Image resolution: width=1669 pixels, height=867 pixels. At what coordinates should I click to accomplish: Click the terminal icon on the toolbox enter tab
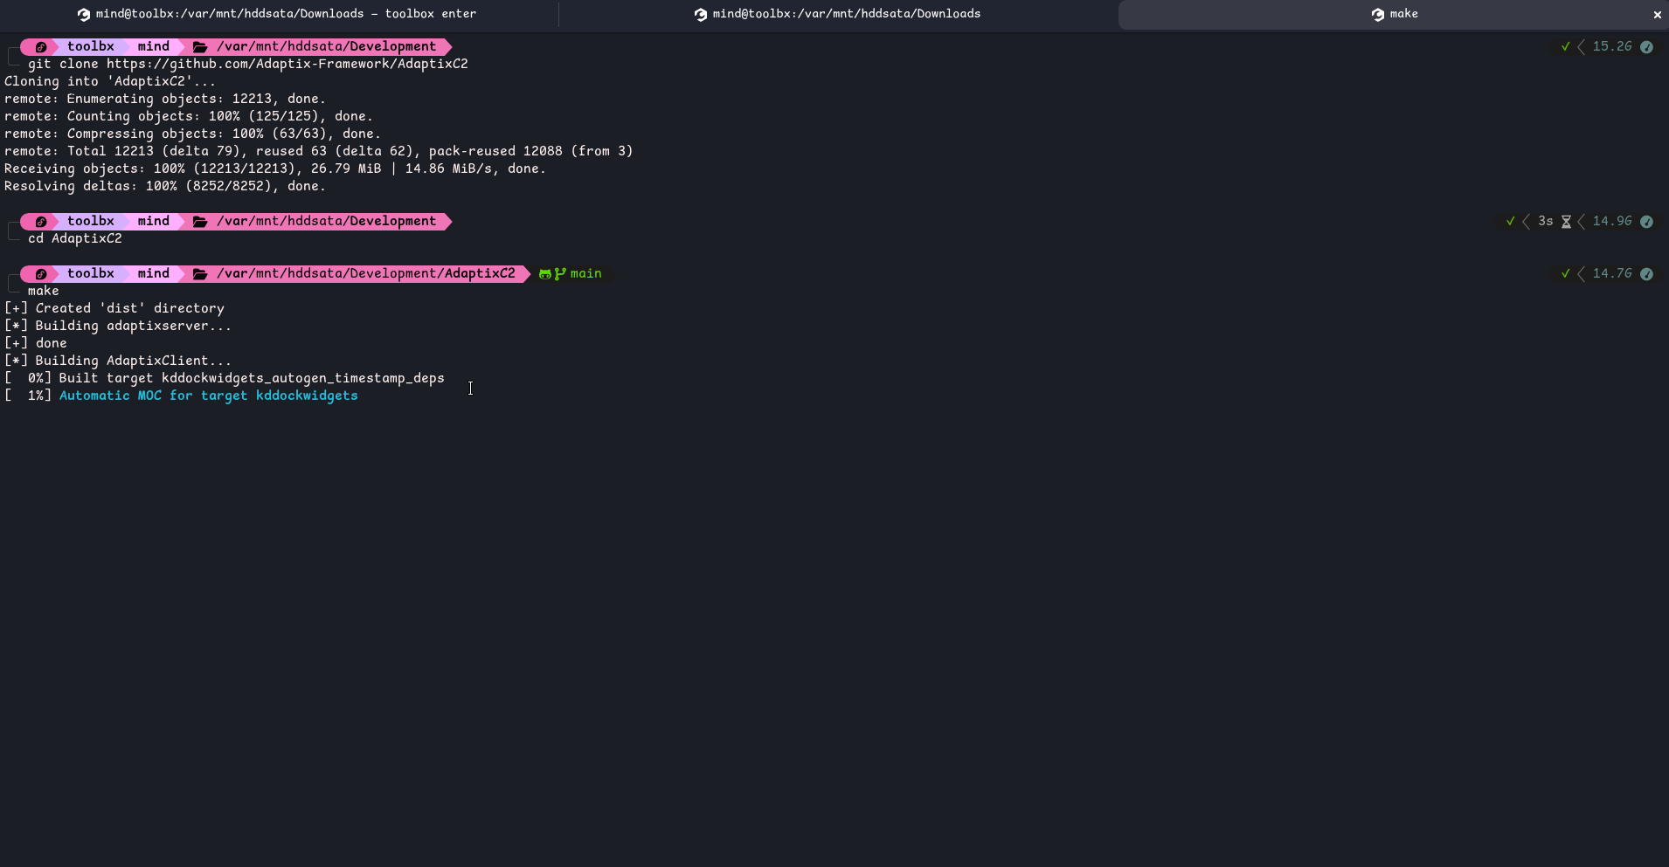point(84,15)
